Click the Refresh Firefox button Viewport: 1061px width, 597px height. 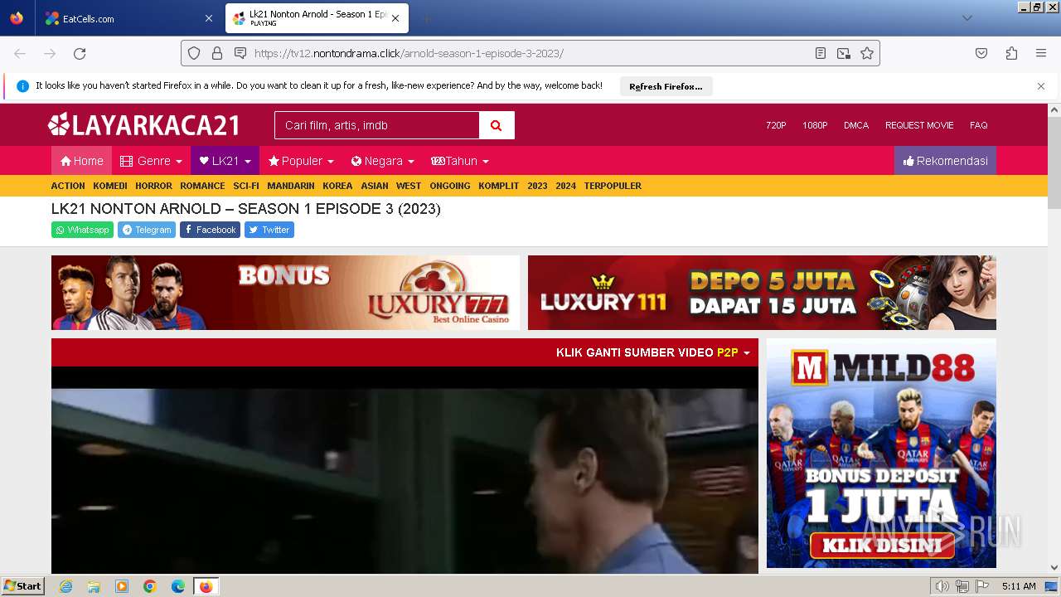point(666,86)
